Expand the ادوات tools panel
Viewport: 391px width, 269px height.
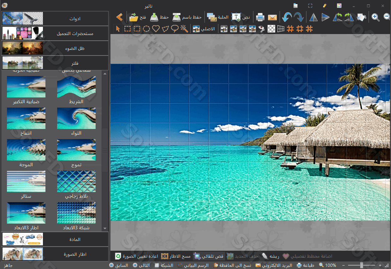click(x=55, y=19)
